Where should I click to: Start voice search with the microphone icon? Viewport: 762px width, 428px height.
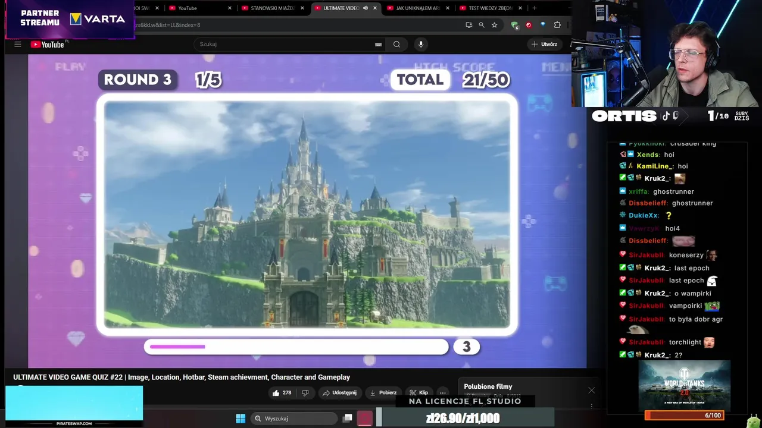[x=421, y=44]
